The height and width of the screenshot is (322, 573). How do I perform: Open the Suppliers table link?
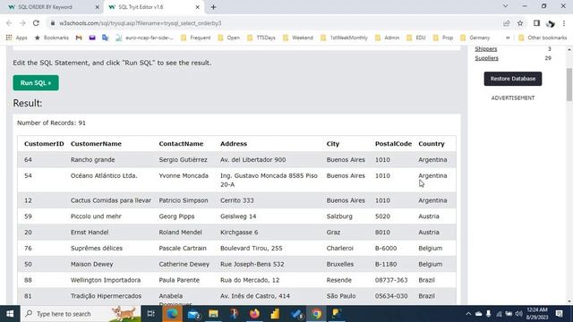click(x=486, y=58)
